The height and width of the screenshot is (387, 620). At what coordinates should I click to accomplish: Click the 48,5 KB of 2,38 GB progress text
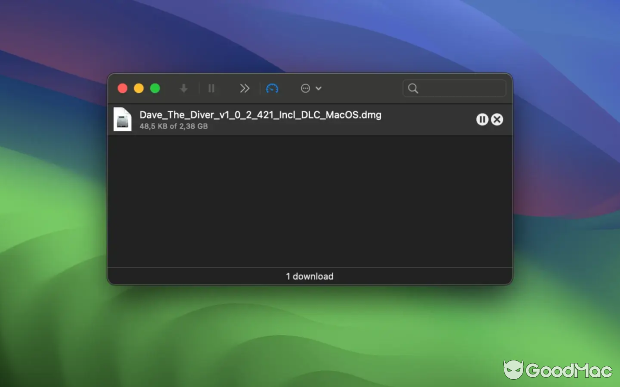coord(173,126)
